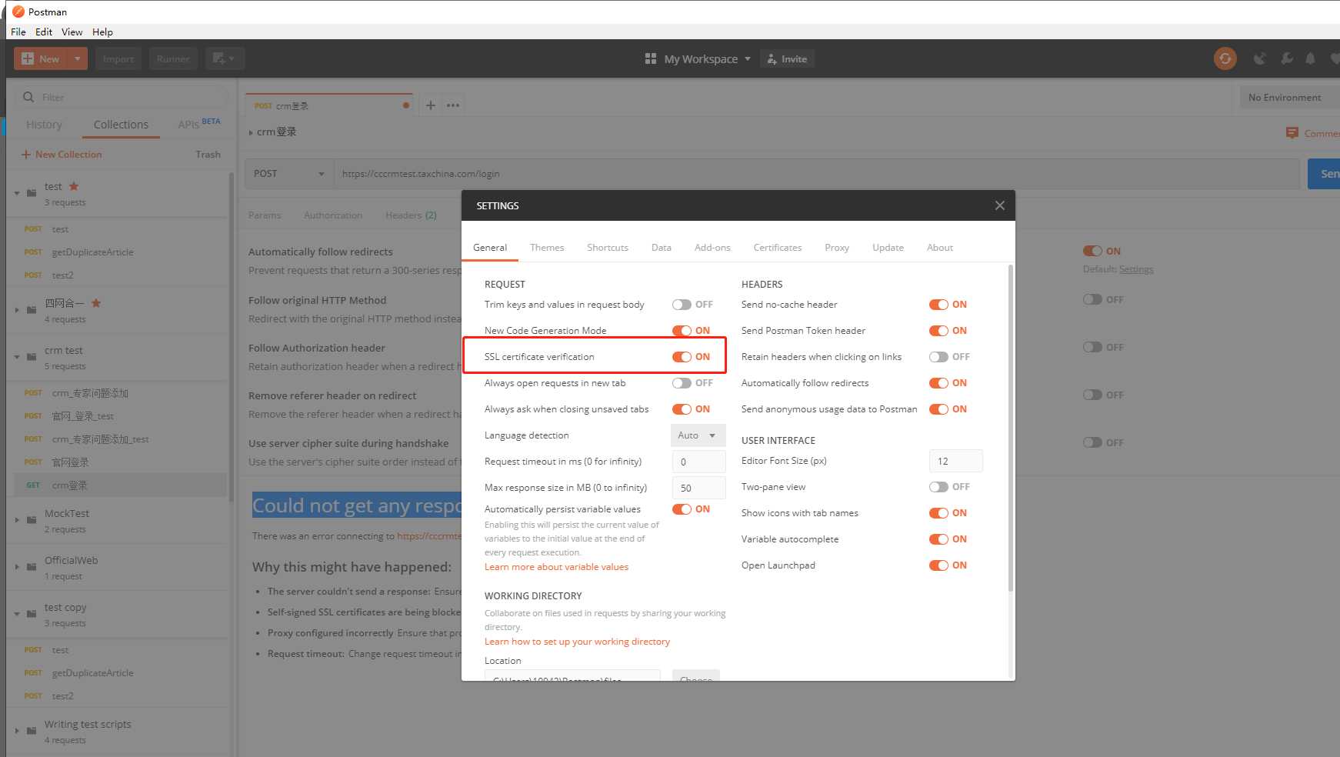Collapse the test collection arrow

coord(17,193)
